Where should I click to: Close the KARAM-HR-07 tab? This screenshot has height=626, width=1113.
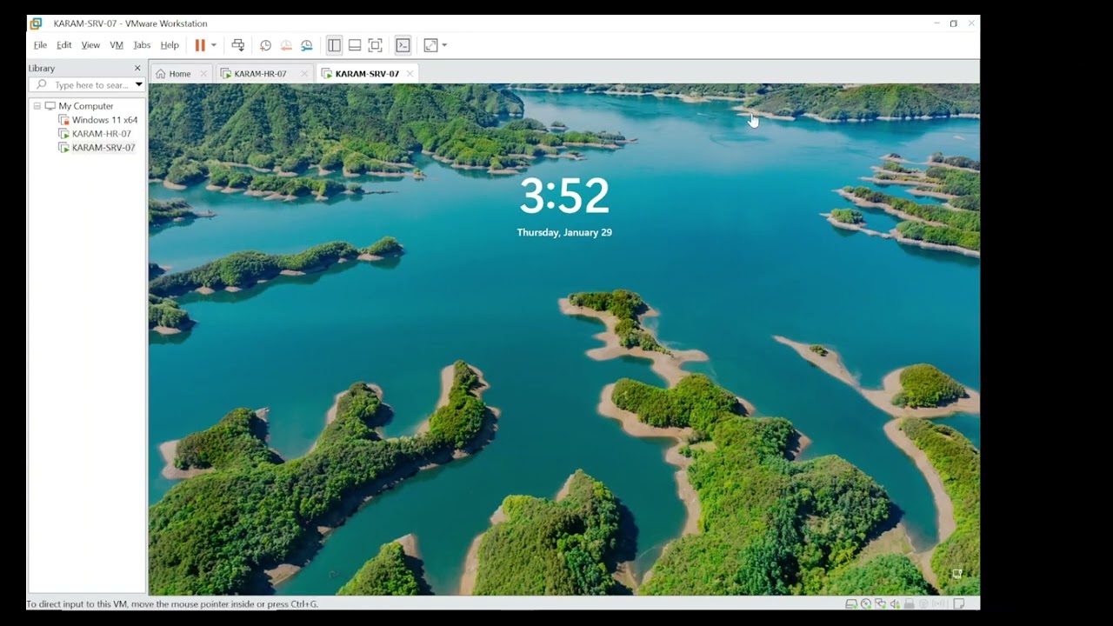303,74
